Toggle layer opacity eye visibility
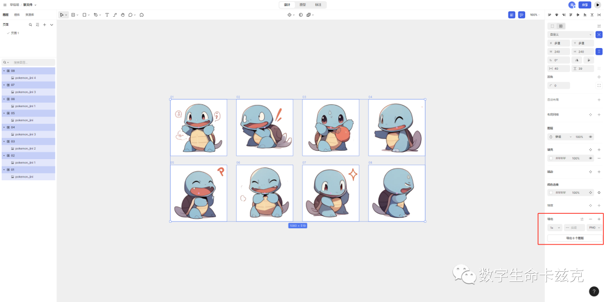The image size is (604, 302). pyautogui.click(x=590, y=137)
